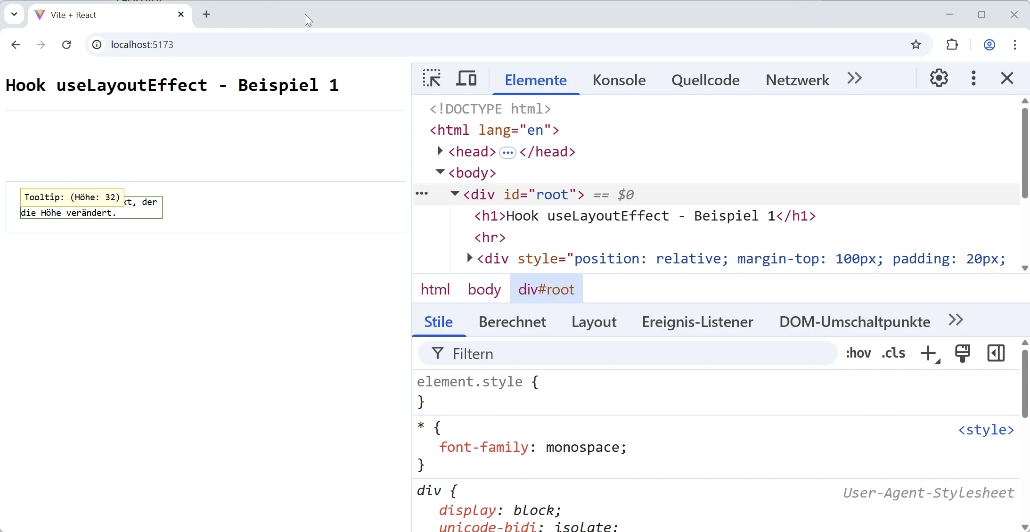Reload the localhost page

[66, 45]
